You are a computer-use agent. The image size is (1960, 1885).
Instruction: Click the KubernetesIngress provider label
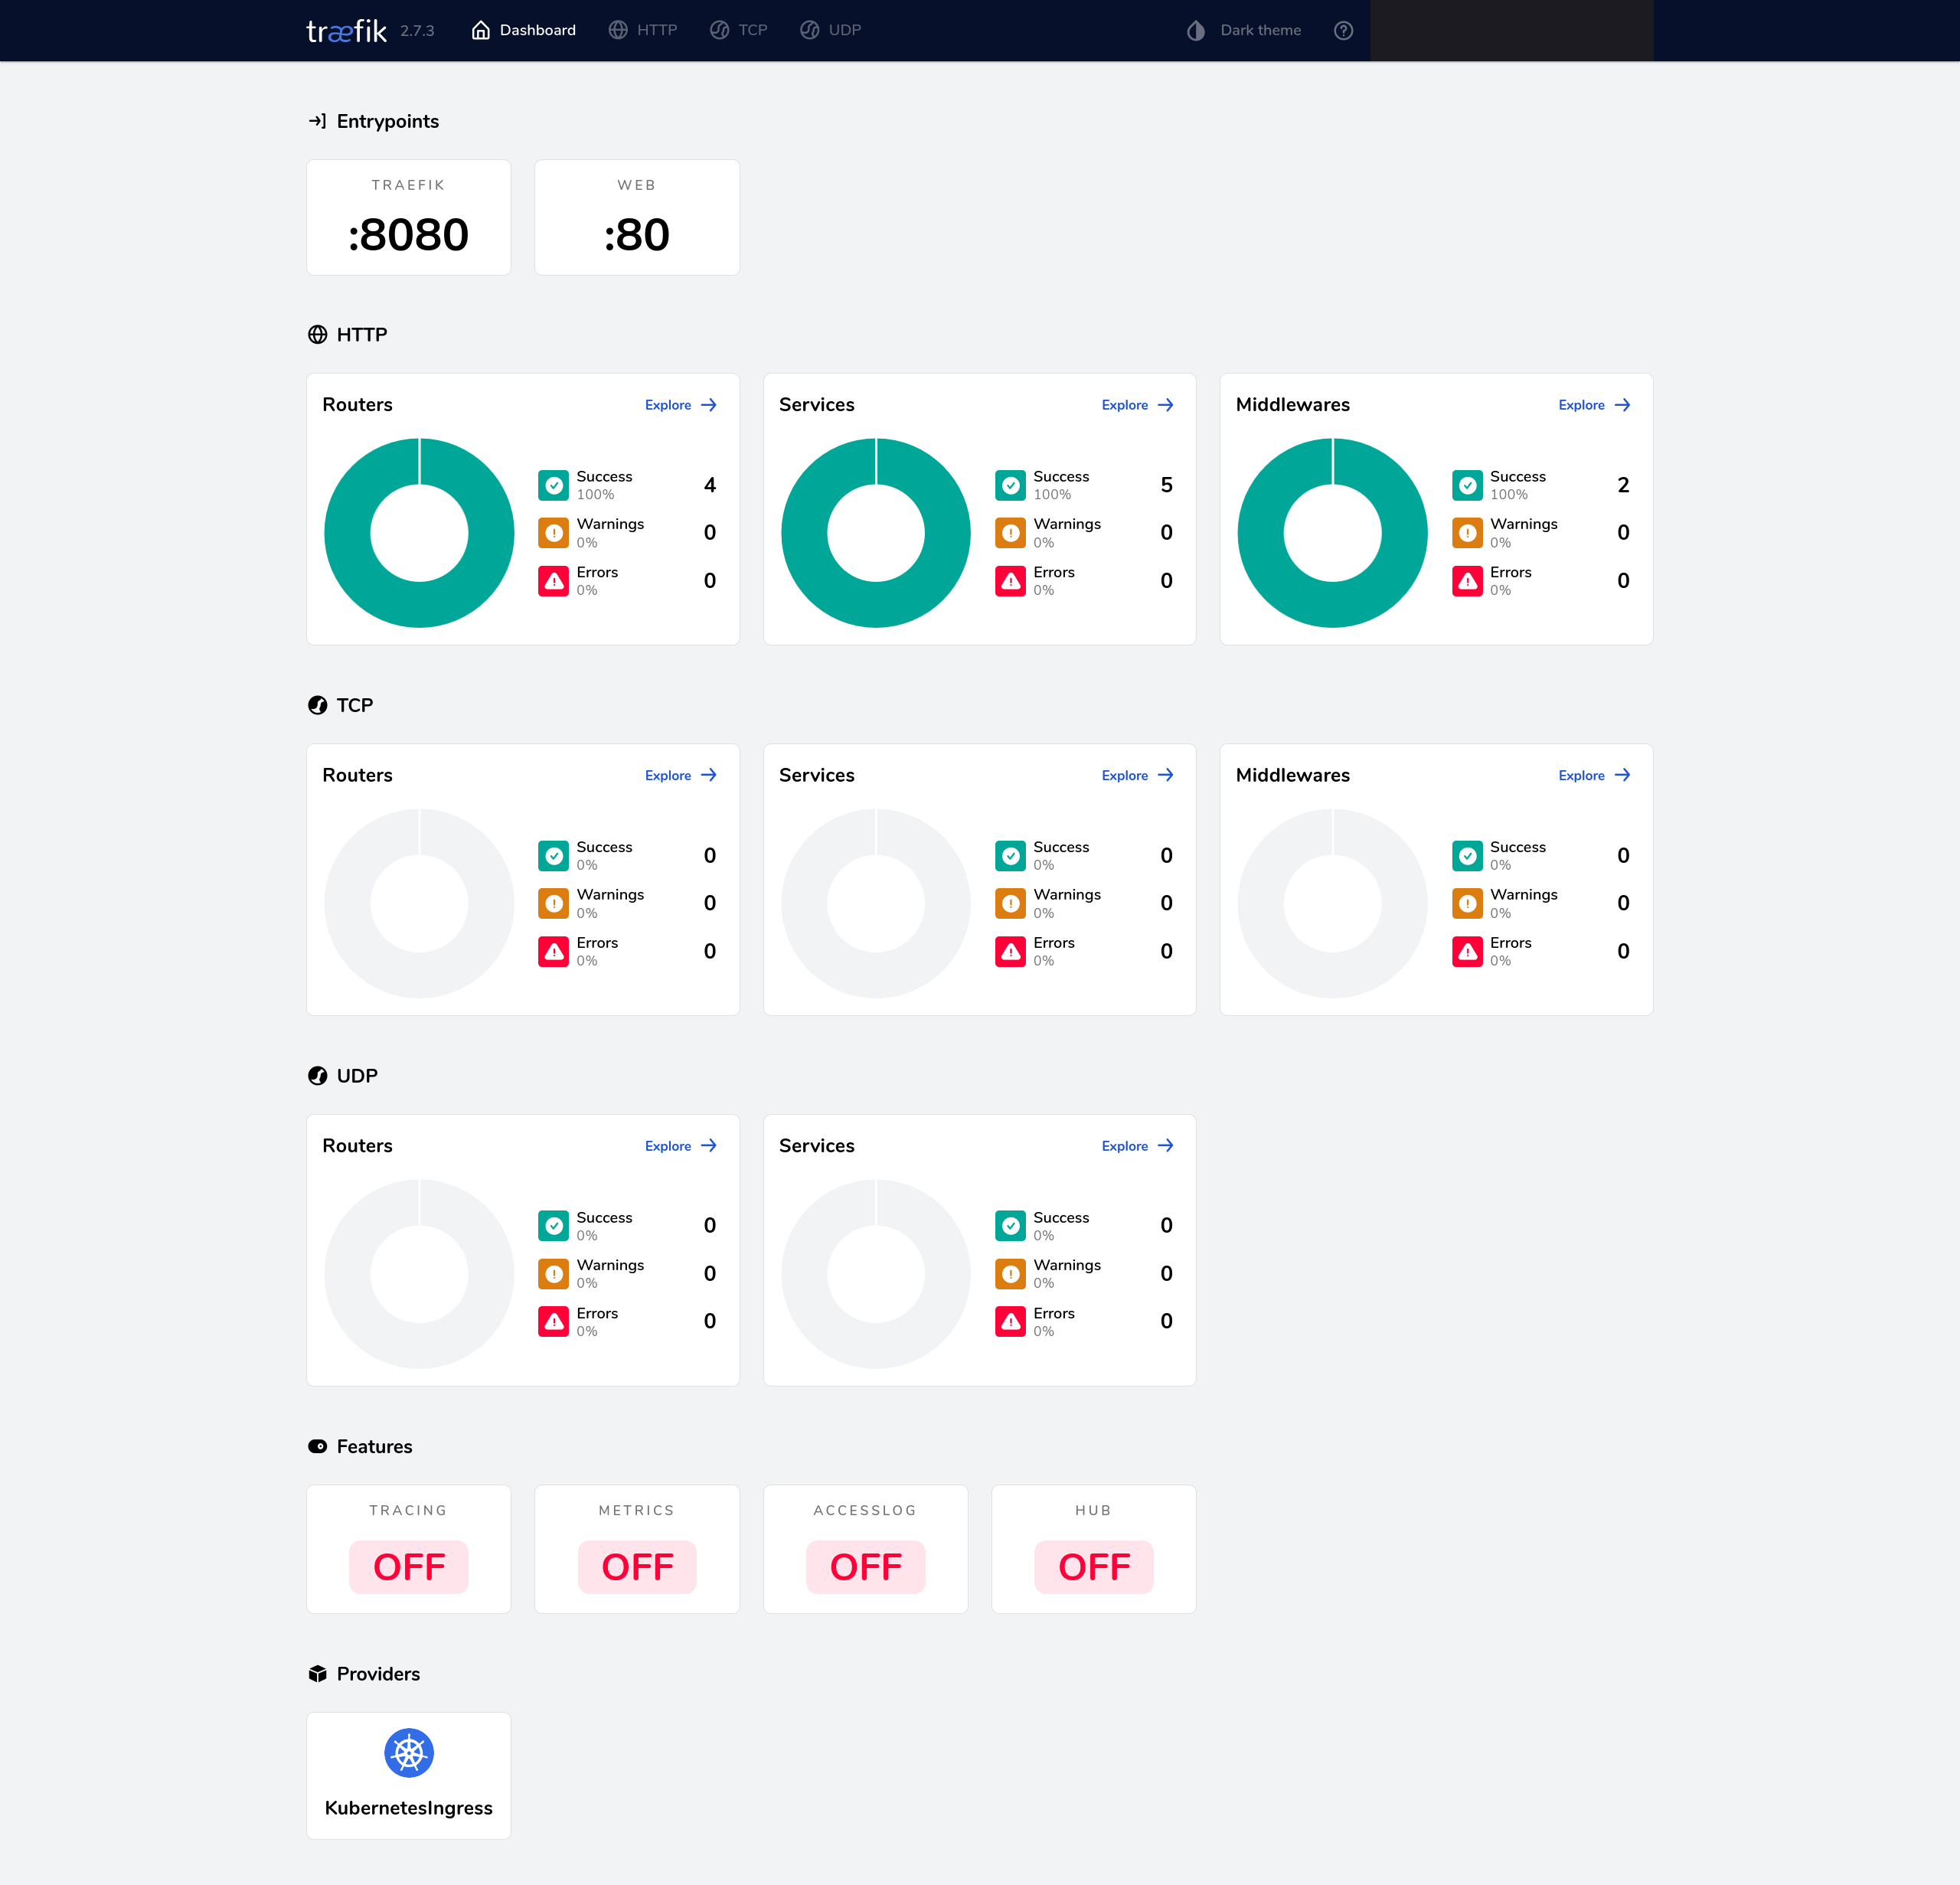click(409, 1808)
